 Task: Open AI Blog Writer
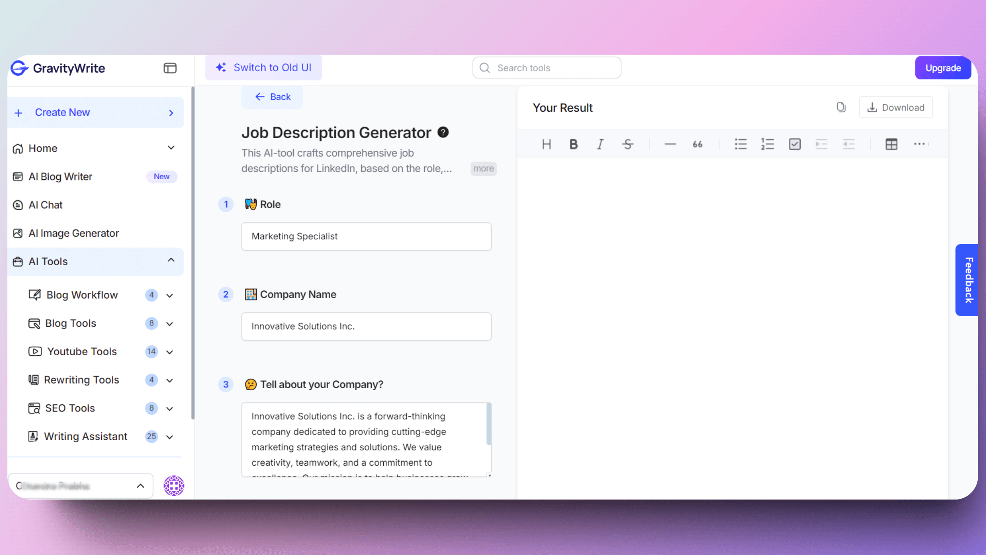[x=95, y=176]
